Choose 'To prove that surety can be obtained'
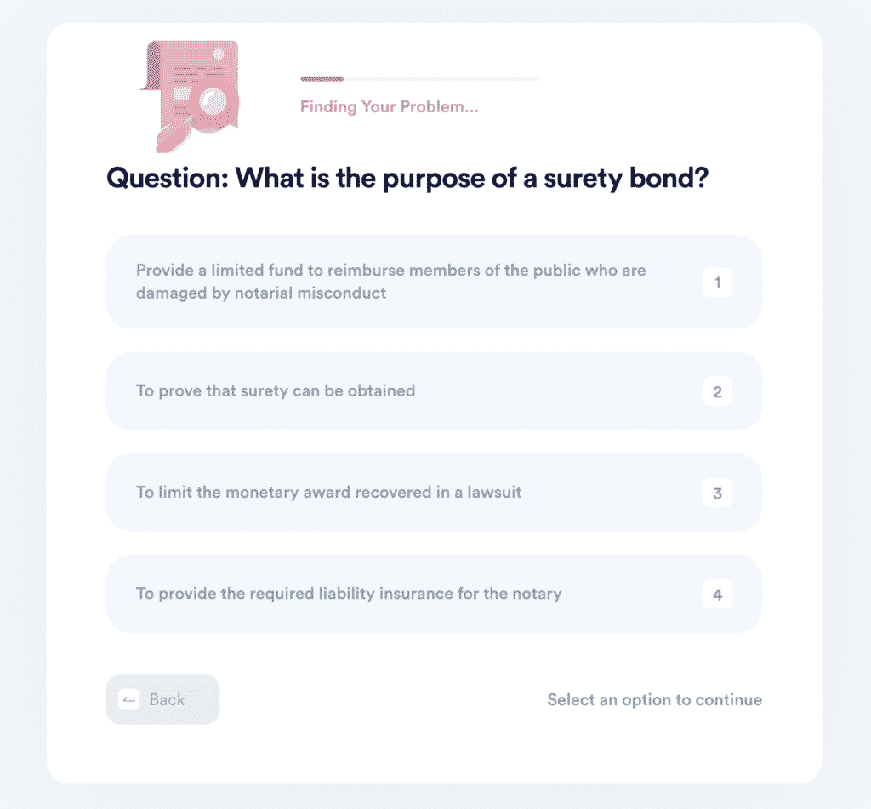 point(434,391)
